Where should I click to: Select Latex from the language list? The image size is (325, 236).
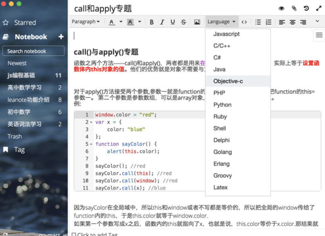click(x=238, y=187)
